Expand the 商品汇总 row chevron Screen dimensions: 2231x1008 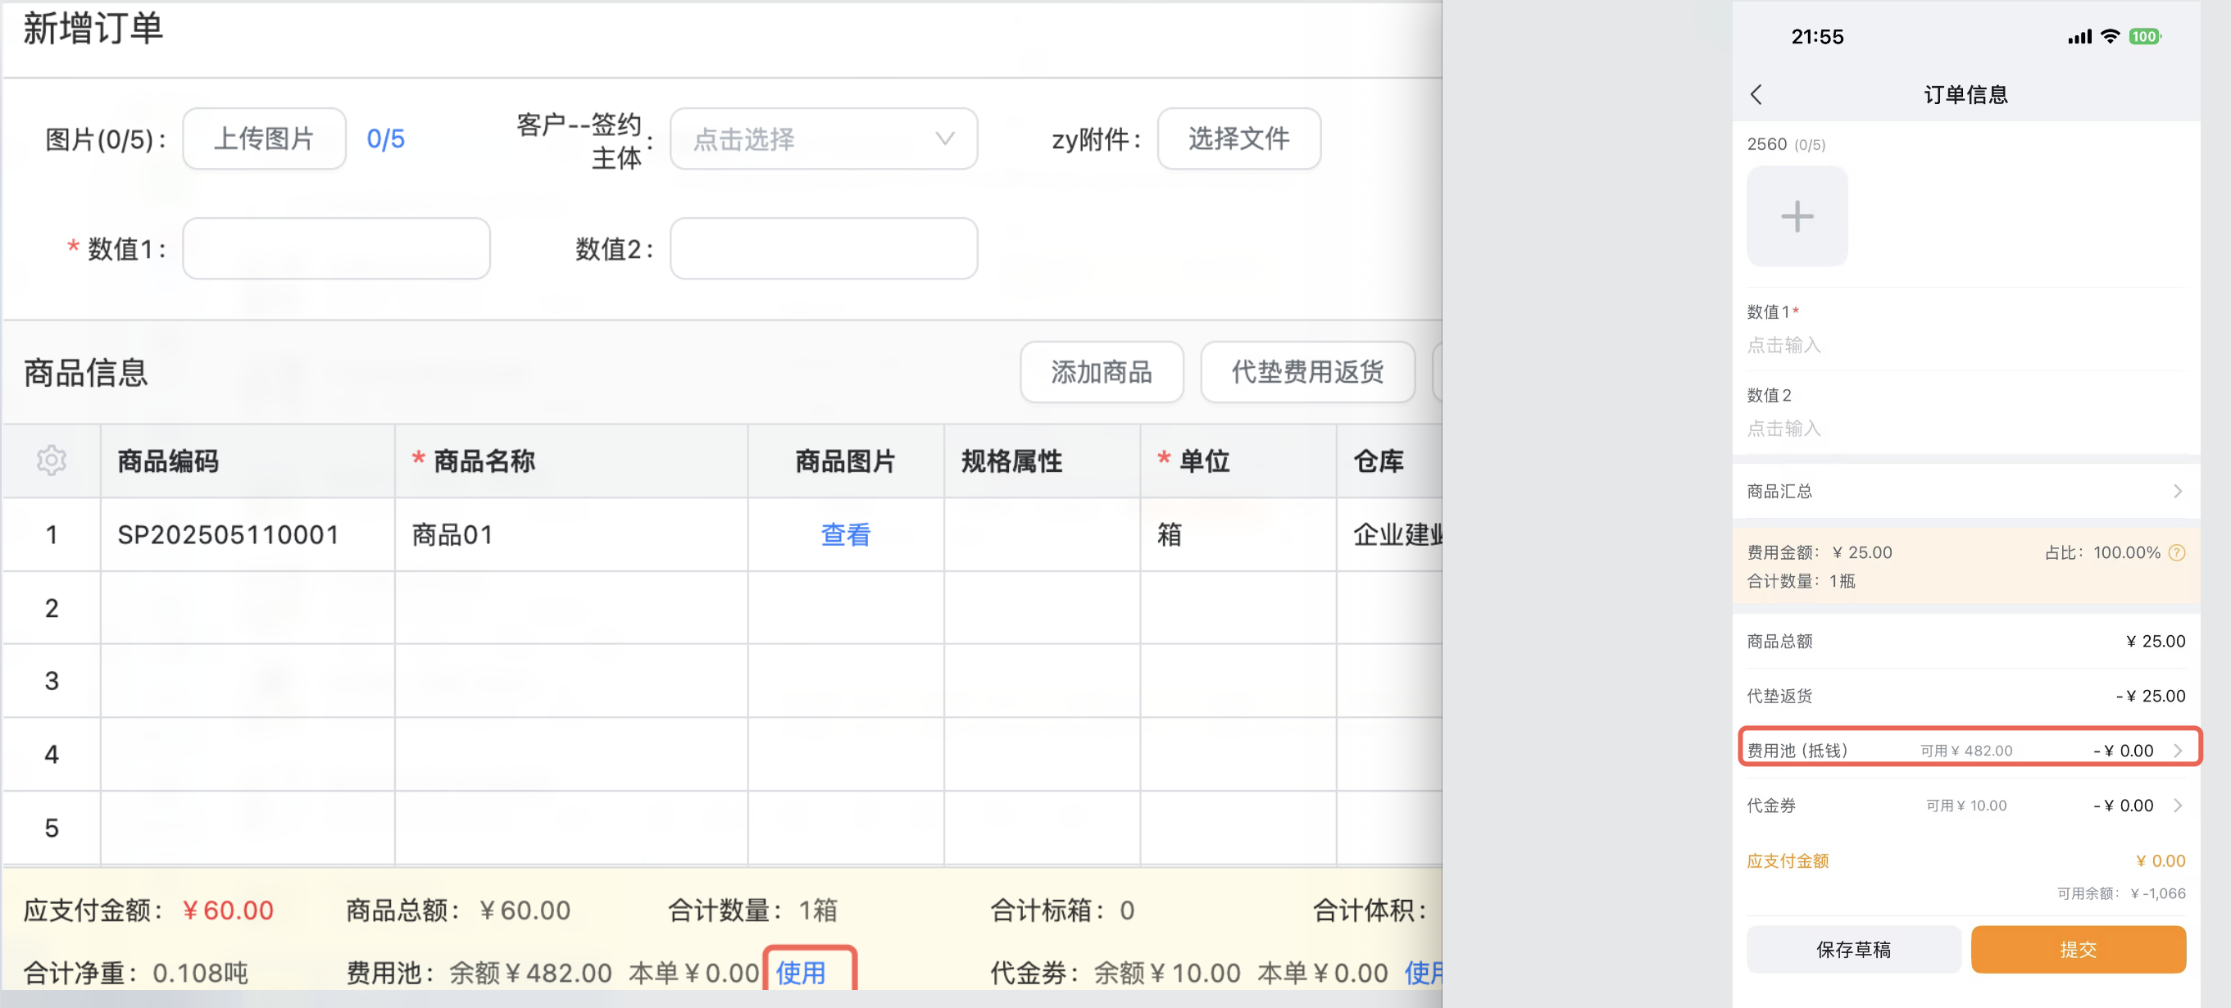[x=2177, y=491]
